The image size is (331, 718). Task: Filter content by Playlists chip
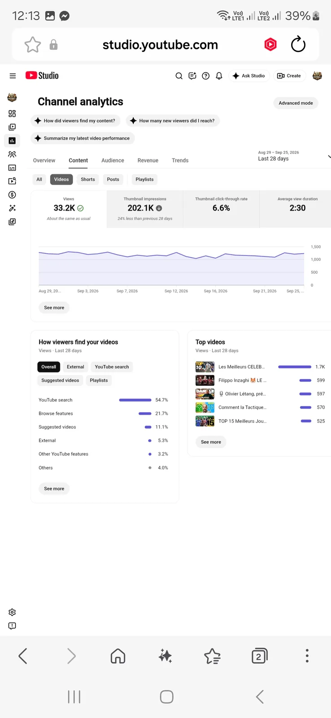tap(144, 179)
